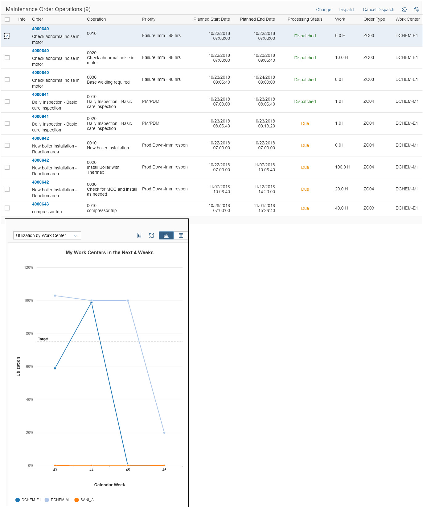Click start date 10/28/2018 07:00:00
This screenshot has width=423, height=507.
click(x=219, y=208)
